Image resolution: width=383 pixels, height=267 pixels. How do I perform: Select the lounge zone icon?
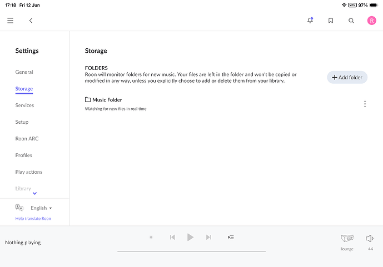click(347, 238)
